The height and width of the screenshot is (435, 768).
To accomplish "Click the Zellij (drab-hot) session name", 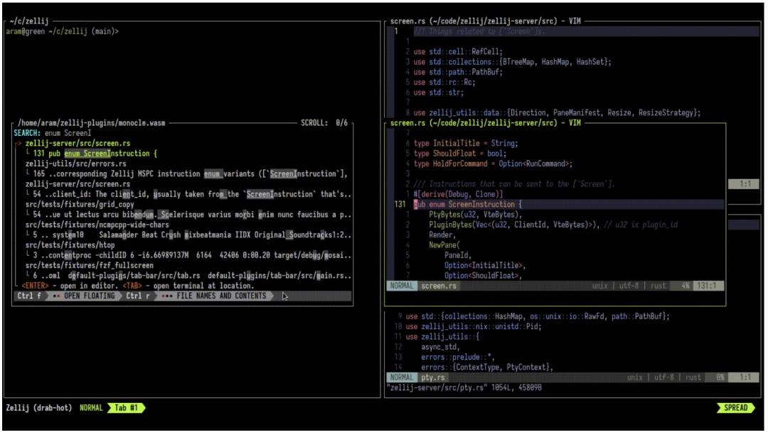I will pyautogui.click(x=38, y=408).
